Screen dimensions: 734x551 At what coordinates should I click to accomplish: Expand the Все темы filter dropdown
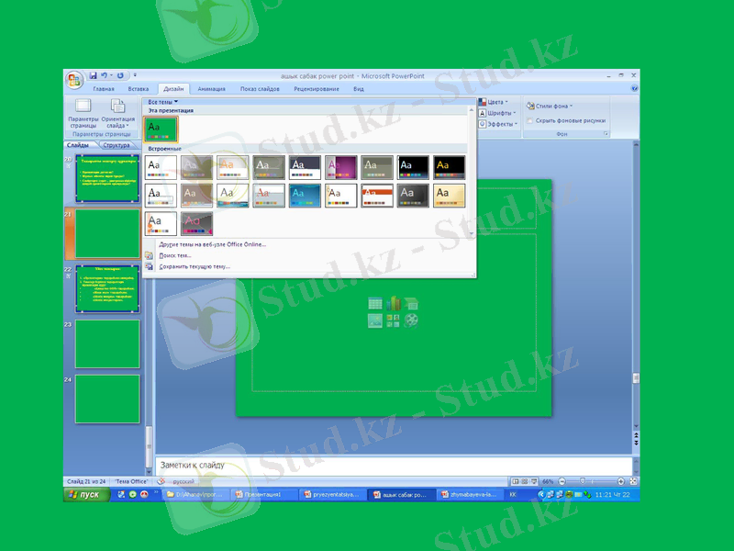pyautogui.click(x=163, y=102)
